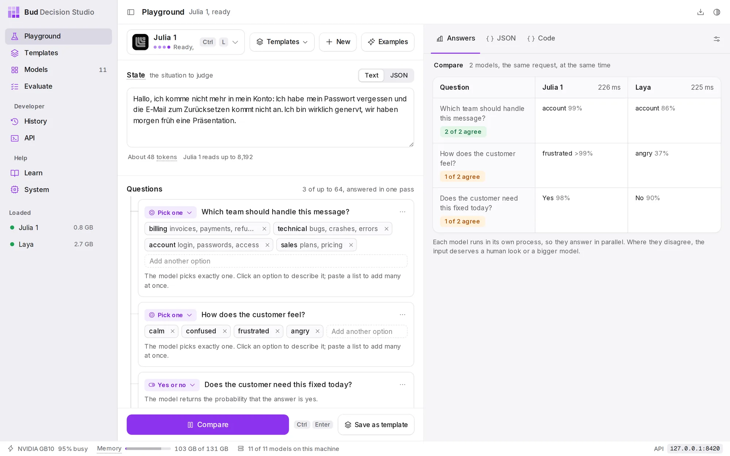
Task: Open the three-dot menu for customer feel question
Action: click(403, 315)
